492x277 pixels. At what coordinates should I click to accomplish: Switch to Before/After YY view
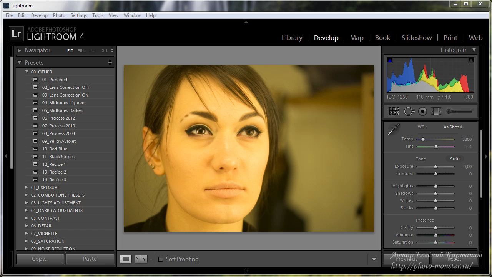click(141, 259)
